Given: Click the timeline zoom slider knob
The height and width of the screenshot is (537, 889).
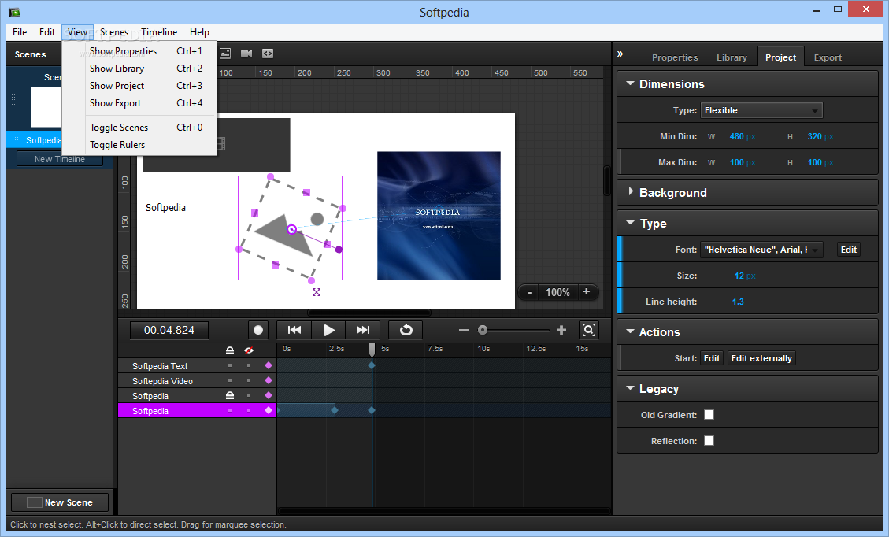Looking at the screenshot, I should pyautogui.click(x=483, y=330).
